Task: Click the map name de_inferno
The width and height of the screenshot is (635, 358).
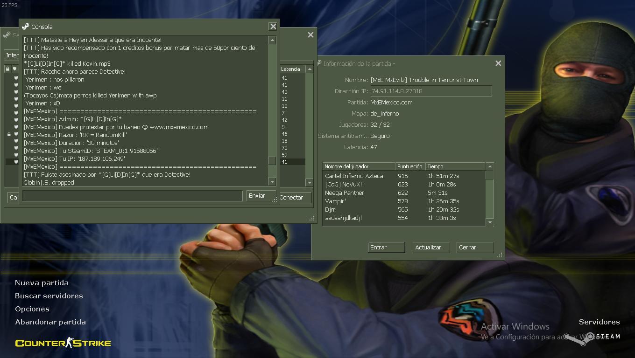Action: click(x=385, y=114)
